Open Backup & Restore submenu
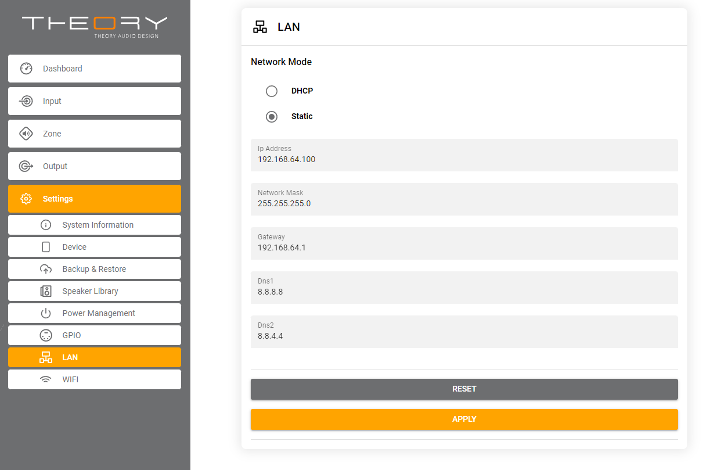The width and height of the screenshot is (714, 470). coord(95,269)
